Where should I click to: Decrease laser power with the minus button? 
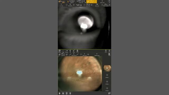pos(84,5)
